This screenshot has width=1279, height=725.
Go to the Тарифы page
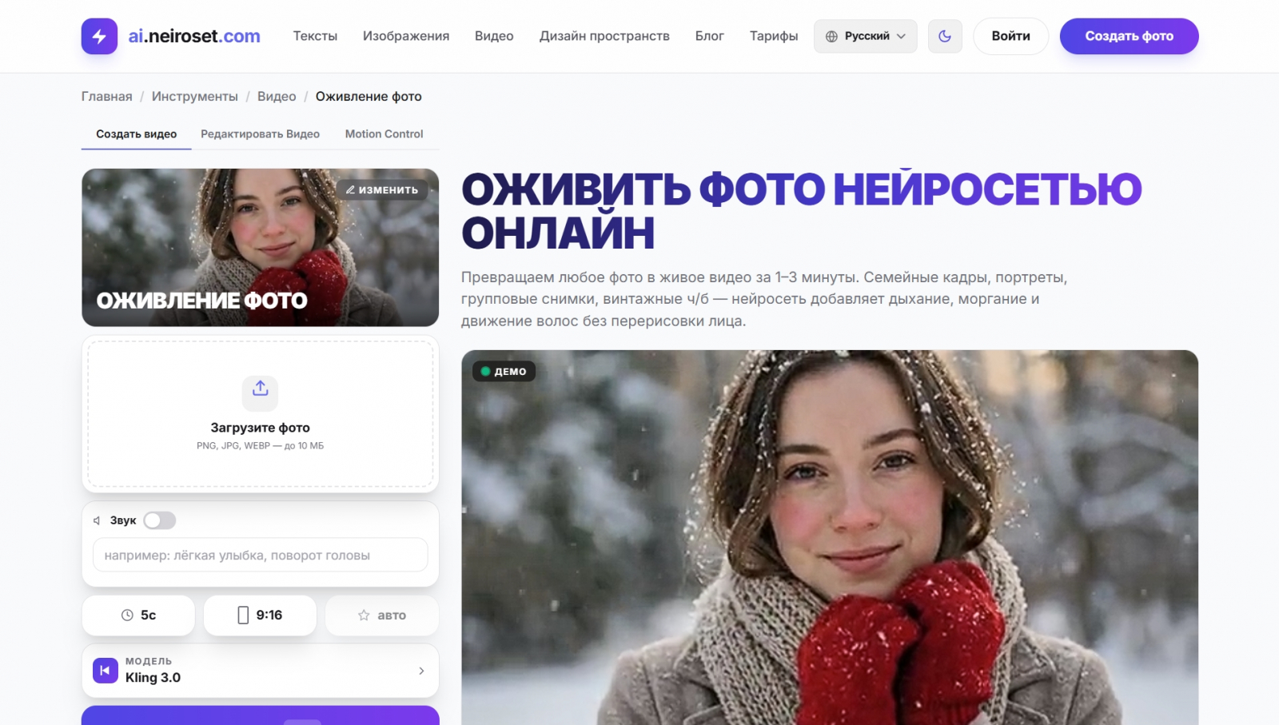[774, 36]
